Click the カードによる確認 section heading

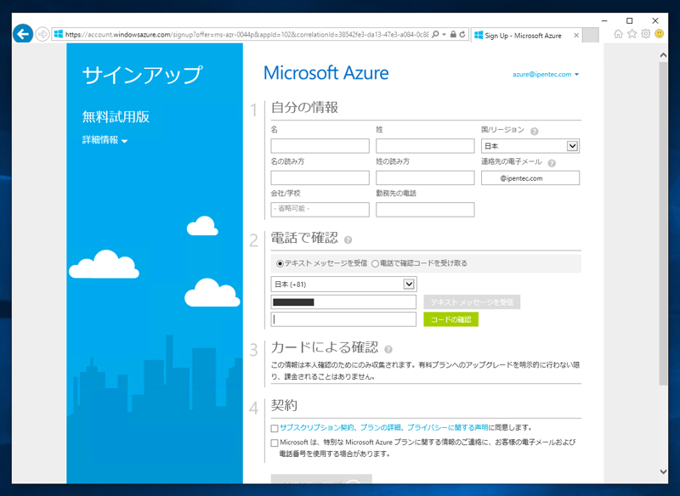point(325,347)
